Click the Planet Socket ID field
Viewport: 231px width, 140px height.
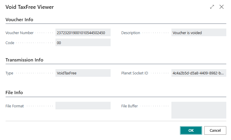pyautogui.click(x=199, y=73)
